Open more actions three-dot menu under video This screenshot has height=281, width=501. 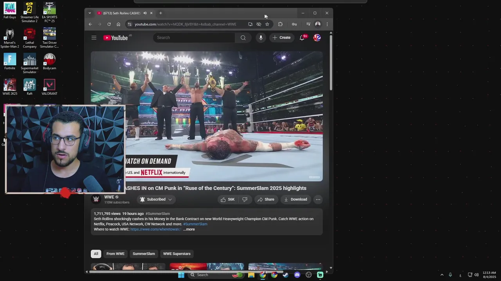pos(318,199)
